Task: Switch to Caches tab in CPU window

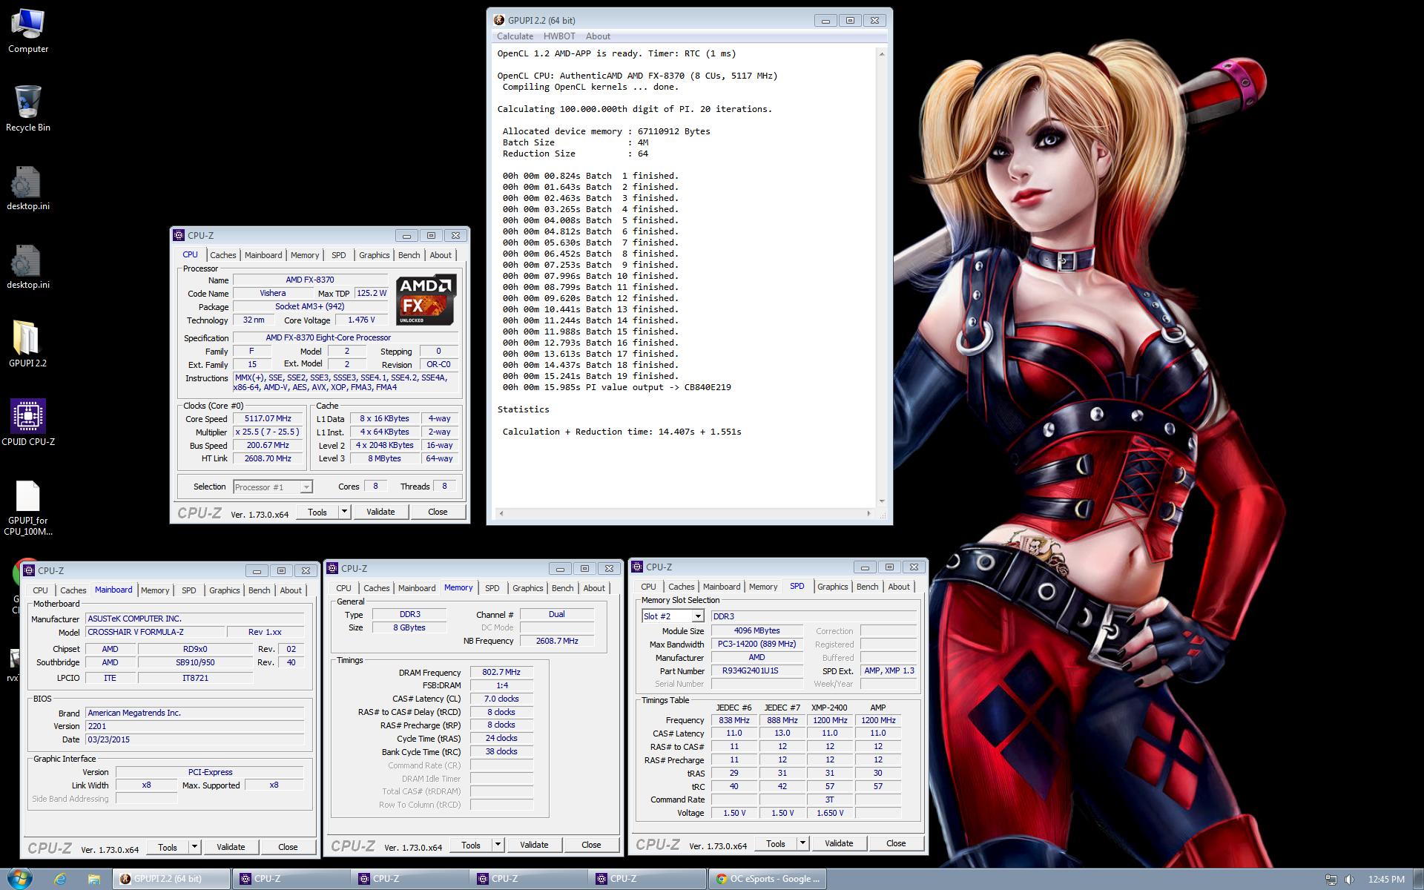Action: tap(222, 255)
